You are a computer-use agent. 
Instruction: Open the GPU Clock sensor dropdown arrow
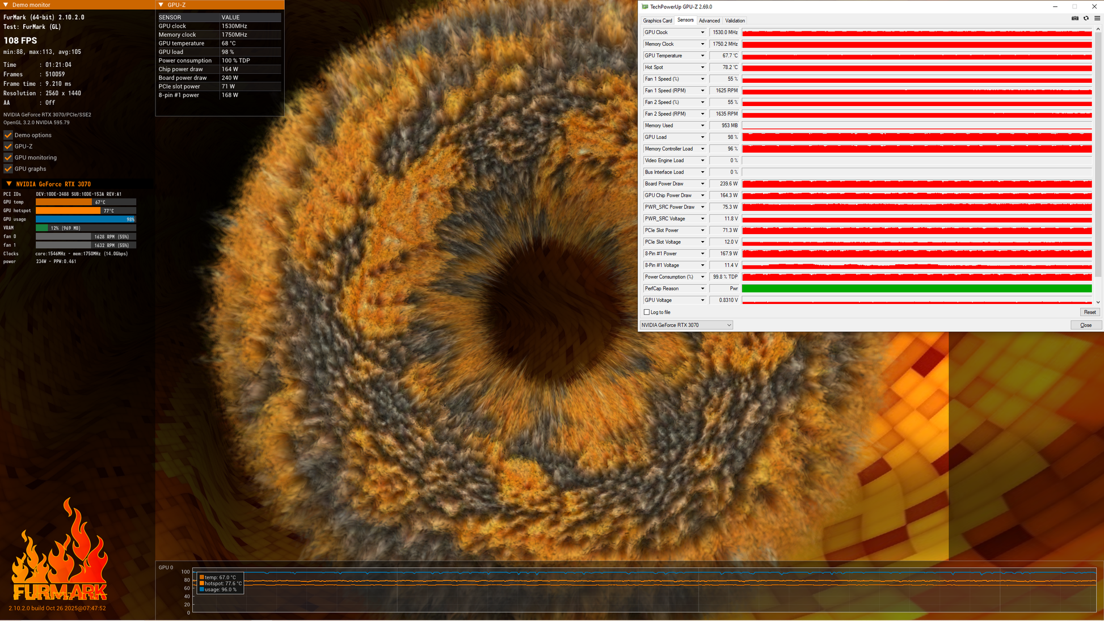tap(702, 32)
